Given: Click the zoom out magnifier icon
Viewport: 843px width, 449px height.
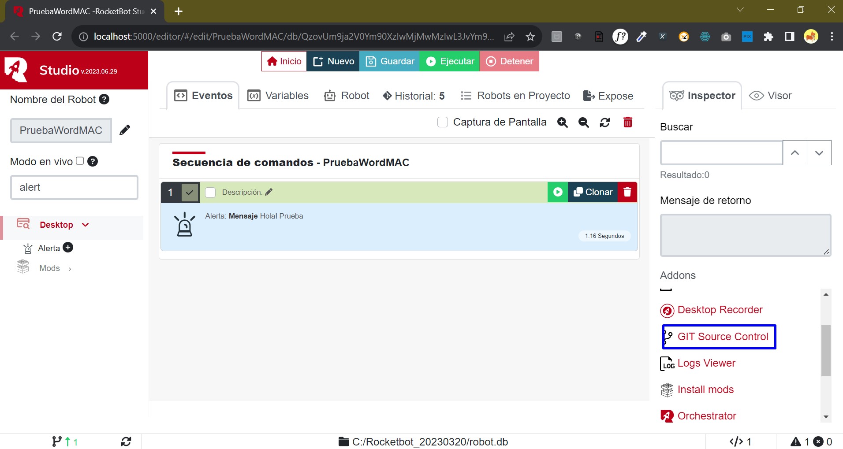Looking at the screenshot, I should click(583, 122).
